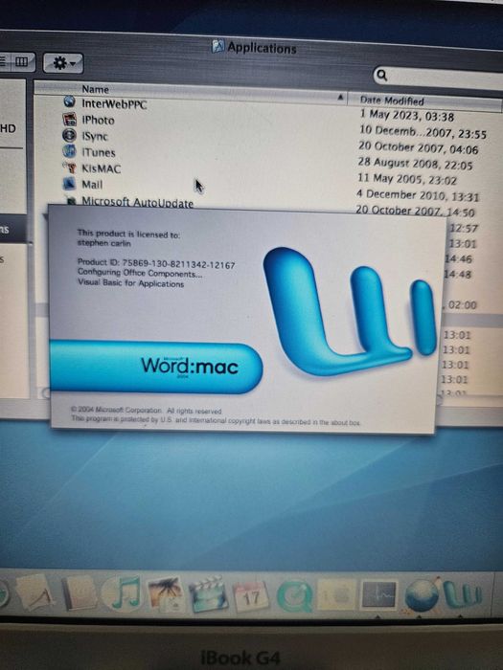
Task: Click the Finder search field
Action: pyautogui.click(x=440, y=78)
